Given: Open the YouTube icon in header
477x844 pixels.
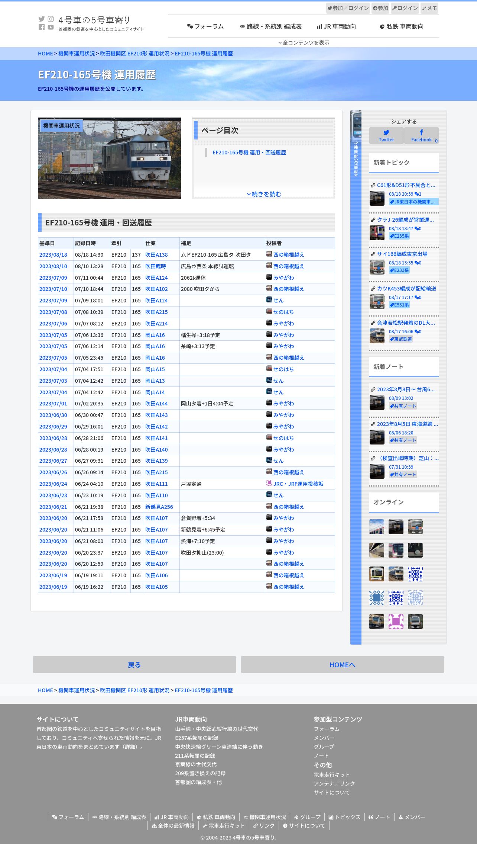Looking at the screenshot, I should click(x=51, y=27).
